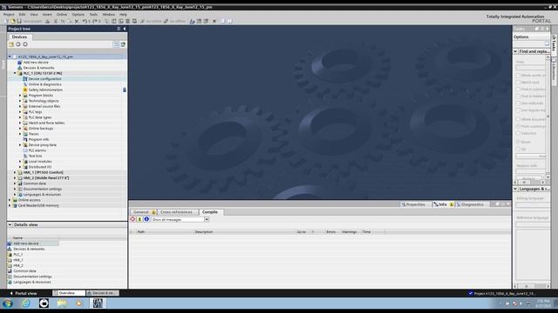Open the Show all messages dropdown
558x313 pixels.
[207, 220]
